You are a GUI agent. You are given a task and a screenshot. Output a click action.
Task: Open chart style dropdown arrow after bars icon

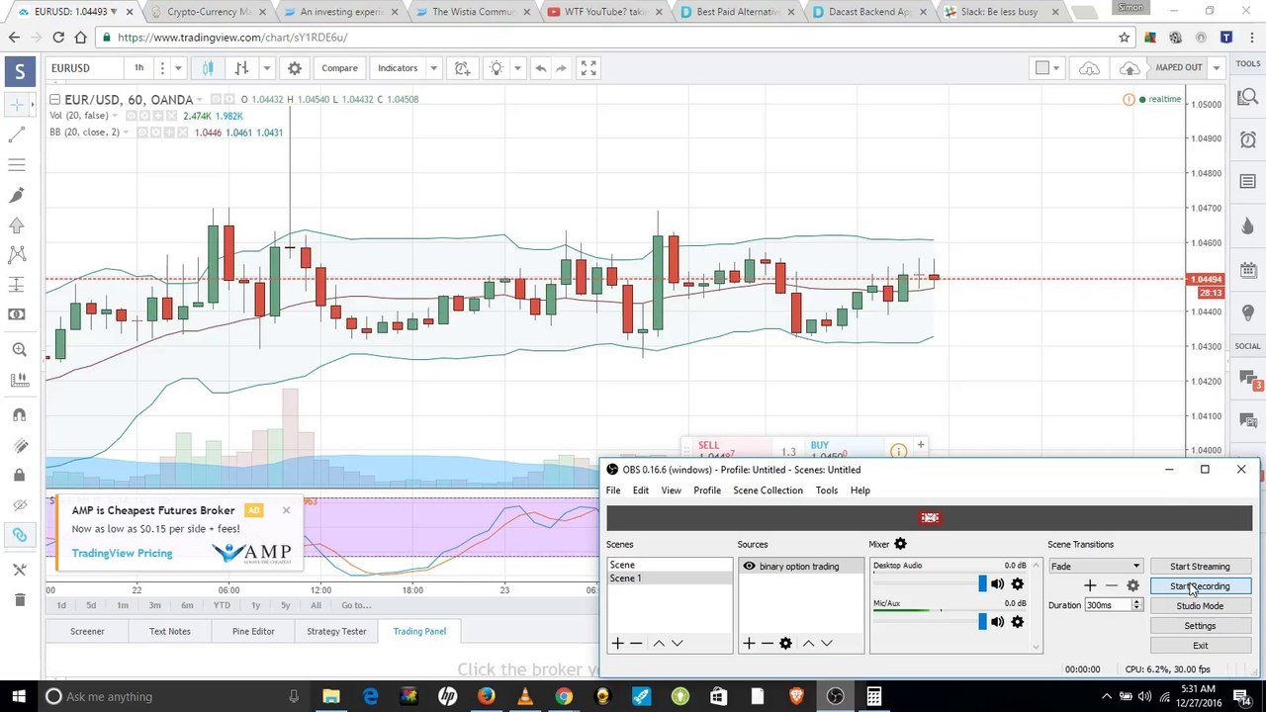click(x=266, y=68)
